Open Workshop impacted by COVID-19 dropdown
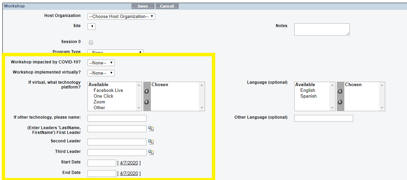The height and width of the screenshot is (180, 407). 101,63
